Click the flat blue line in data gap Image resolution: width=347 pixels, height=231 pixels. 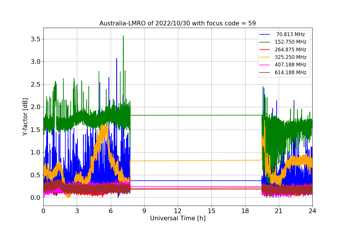(x=196, y=180)
